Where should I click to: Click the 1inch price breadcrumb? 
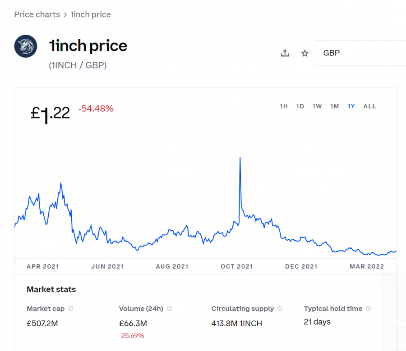click(x=91, y=14)
